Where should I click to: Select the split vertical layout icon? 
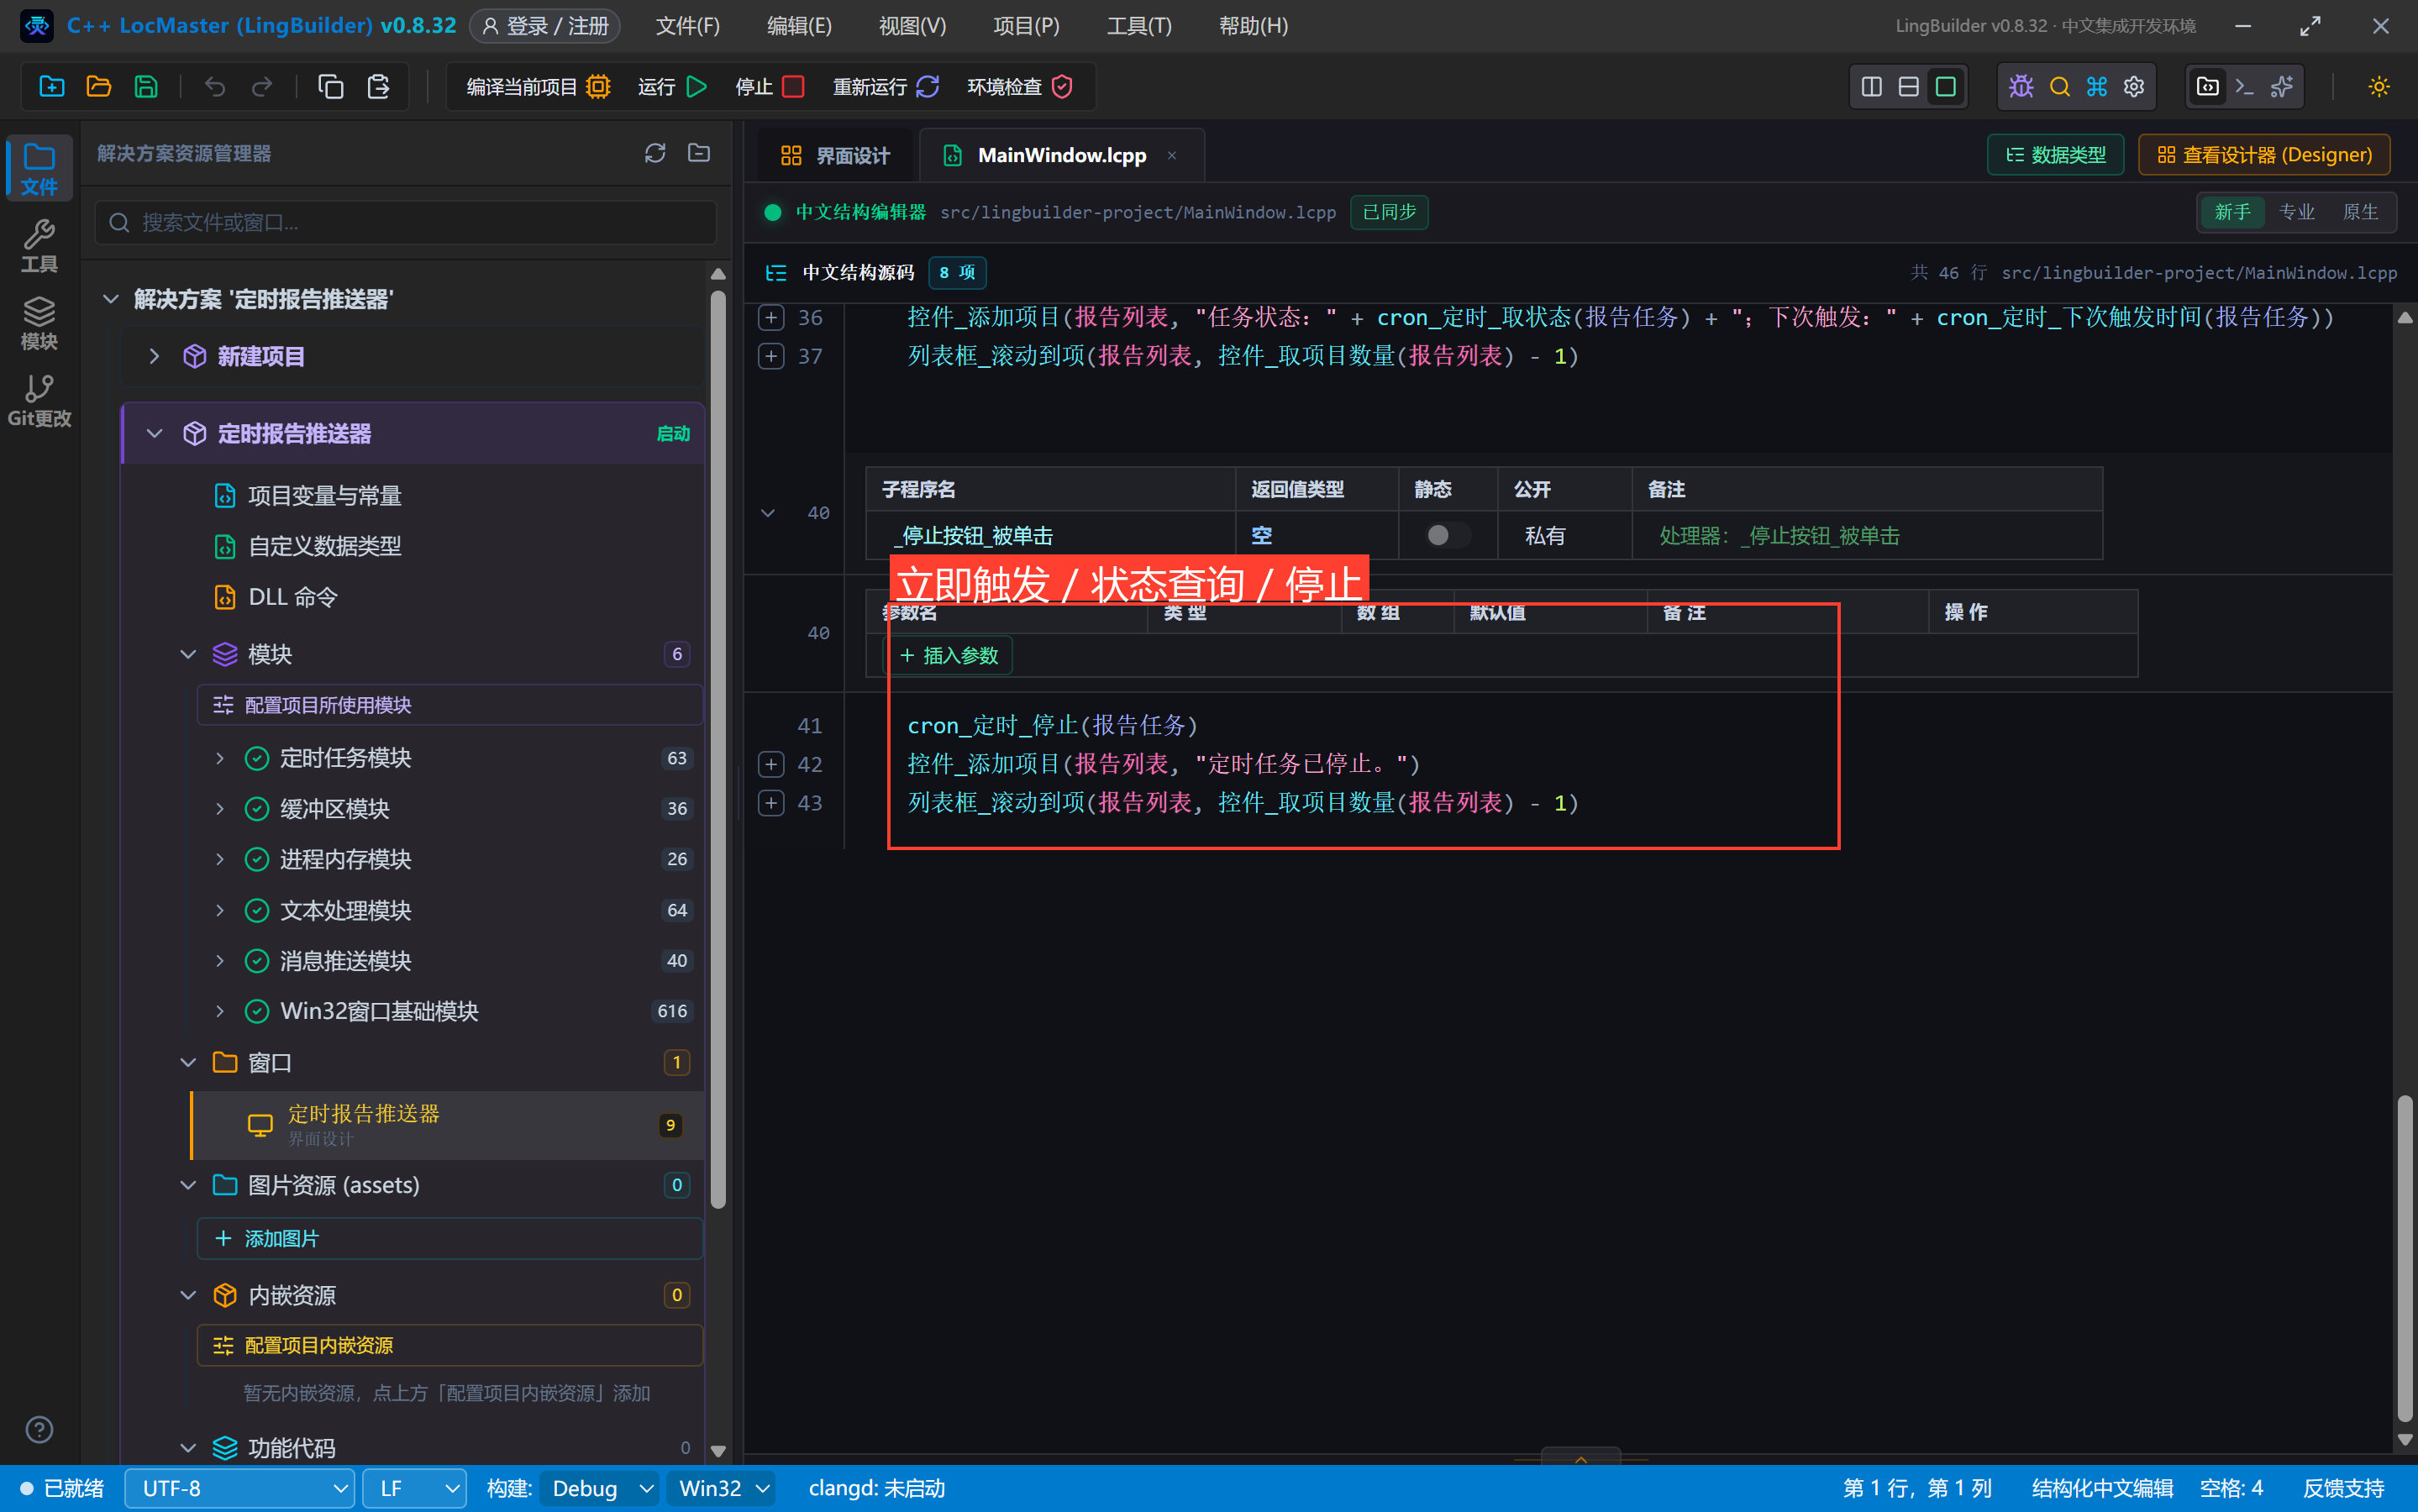(x=1871, y=87)
